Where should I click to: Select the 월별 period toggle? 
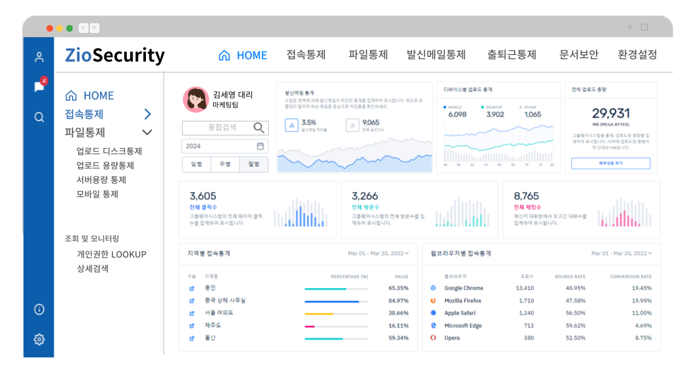click(253, 164)
